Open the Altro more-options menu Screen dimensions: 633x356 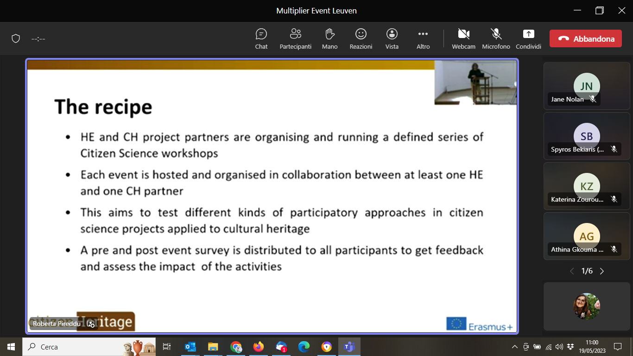[x=423, y=39]
